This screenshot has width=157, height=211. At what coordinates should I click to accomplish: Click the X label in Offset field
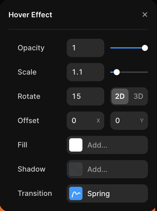[98, 121]
